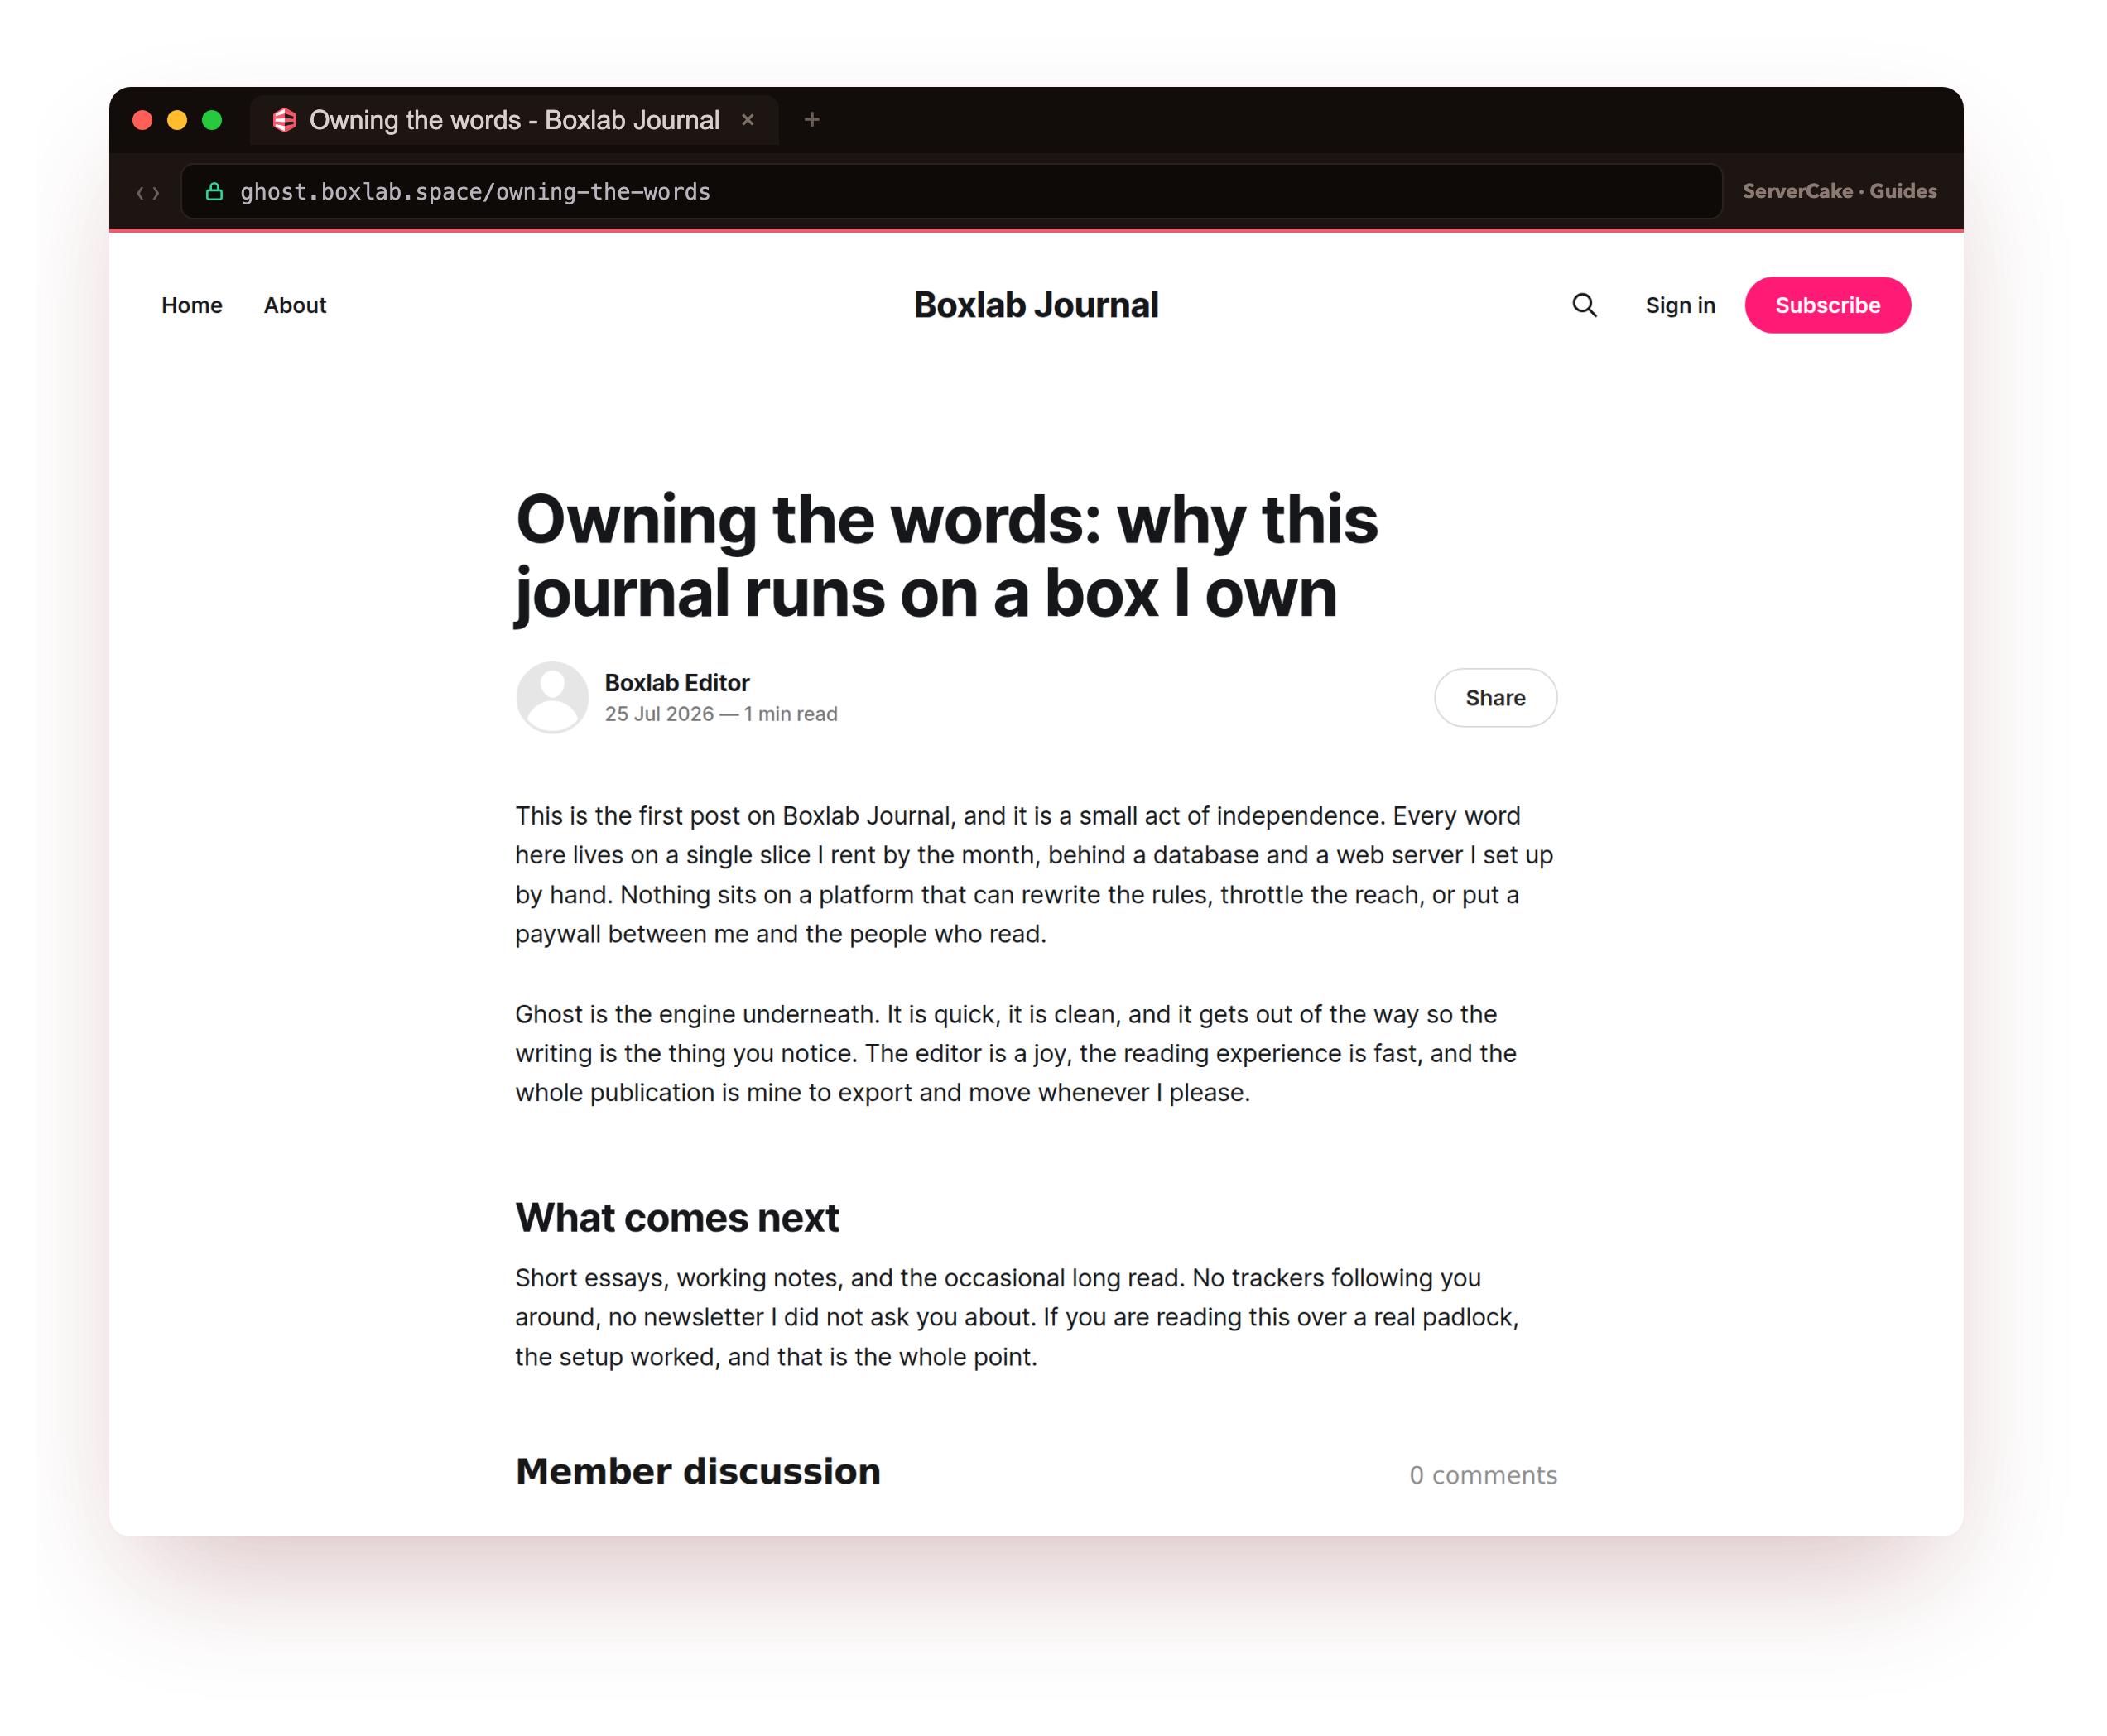Click the Boxlab Editor avatar
The height and width of the screenshot is (1736, 2107).
(x=552, y=697)
